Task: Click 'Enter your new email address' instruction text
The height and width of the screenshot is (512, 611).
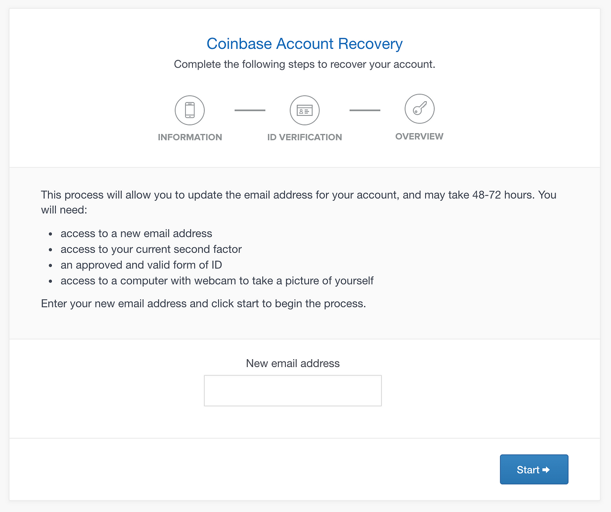Action: [x=203, y=303]
